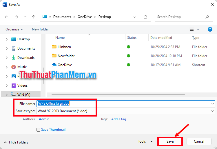Select Documents in the navigation pane
Screen dimensions: 217x149
tap(26, 48)
